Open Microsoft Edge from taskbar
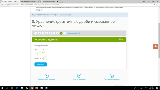 point(17,88)
